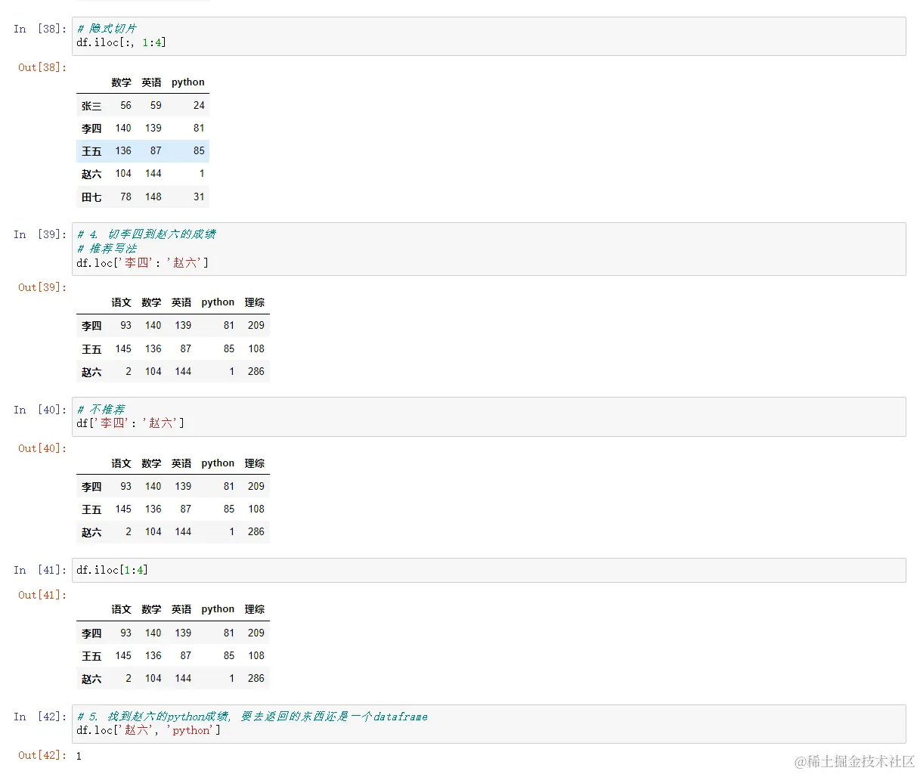
Task: Click the '赵六' row label in Out[41] table
Action: tap(91, 679)
